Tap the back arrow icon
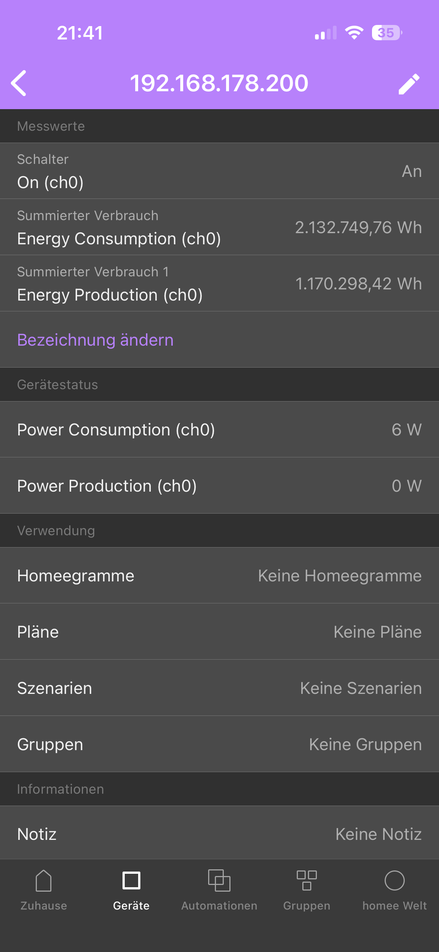Viewport: 439px width, 952px height. pyautogui.click(x=19, y=83)
